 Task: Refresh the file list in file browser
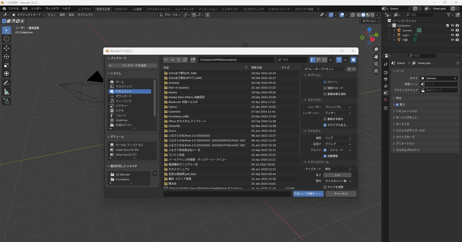(185, 60)
